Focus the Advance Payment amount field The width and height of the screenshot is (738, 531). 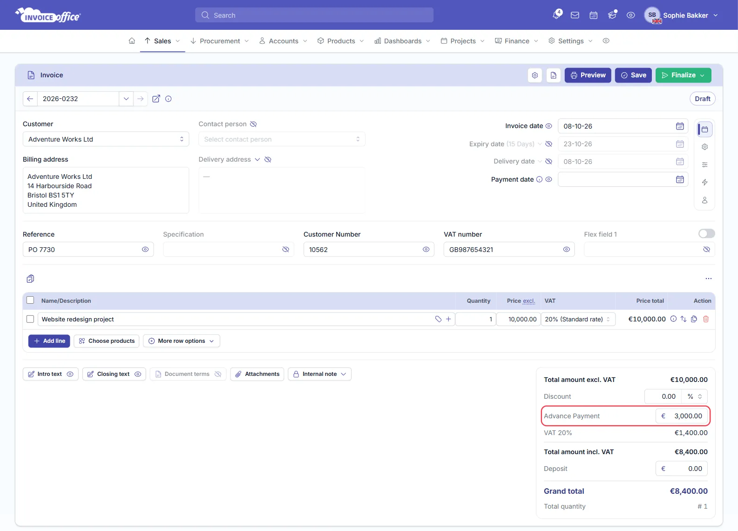(x=682, y=416)
